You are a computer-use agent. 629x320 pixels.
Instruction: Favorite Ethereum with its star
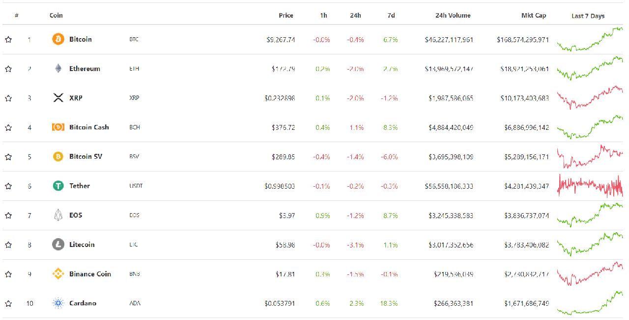[8, 69]
